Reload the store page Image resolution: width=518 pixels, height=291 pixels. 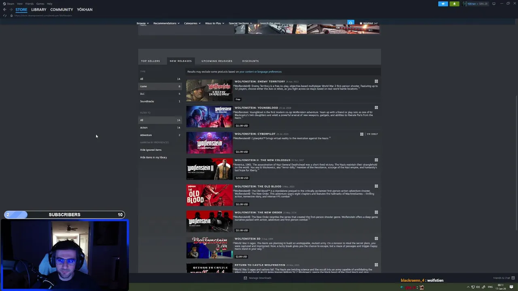click(x=5, y=15)
